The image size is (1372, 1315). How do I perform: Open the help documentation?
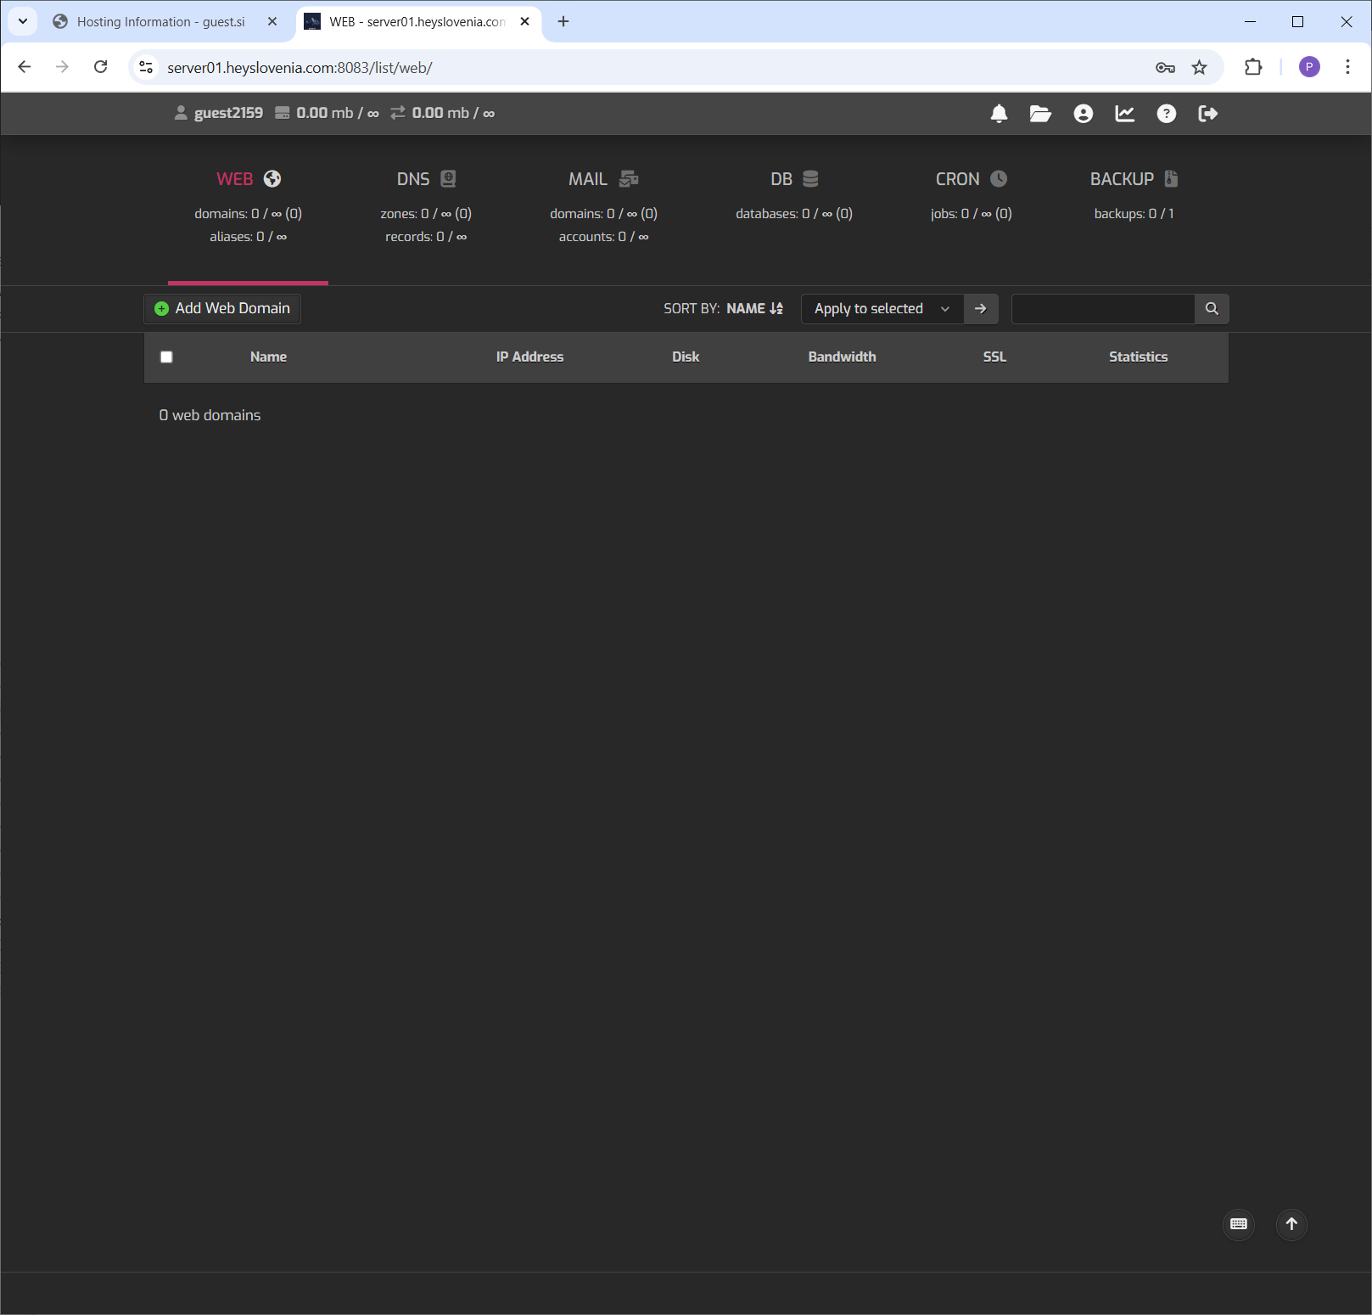tap(1167, 113)
